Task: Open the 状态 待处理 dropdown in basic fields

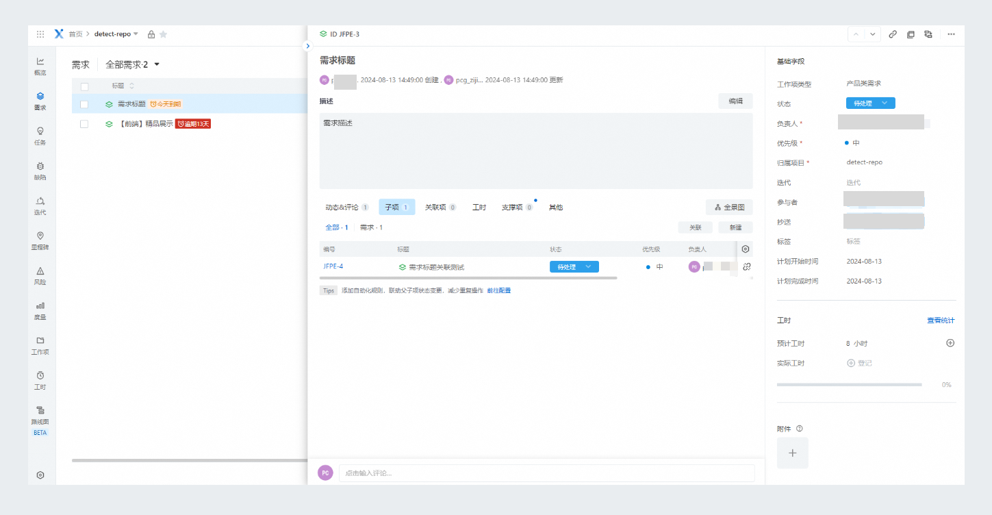Action: coord(871,103)
